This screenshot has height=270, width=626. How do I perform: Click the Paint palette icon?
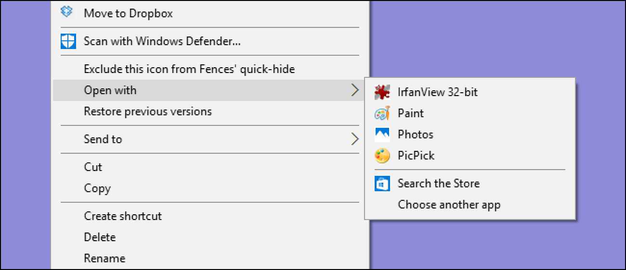click(x=382, y=113)
